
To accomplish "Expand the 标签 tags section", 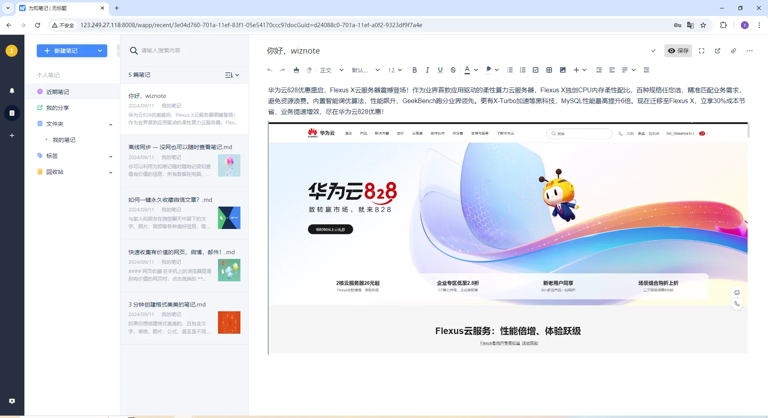I will (x=111, y=156).
